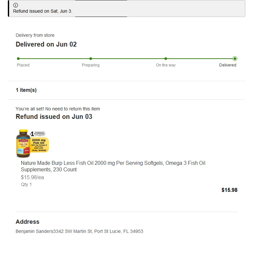Screen dimensions: 261x256
Task: Open the Nature Made Fish Oil product image
Action: click(33, 143)
